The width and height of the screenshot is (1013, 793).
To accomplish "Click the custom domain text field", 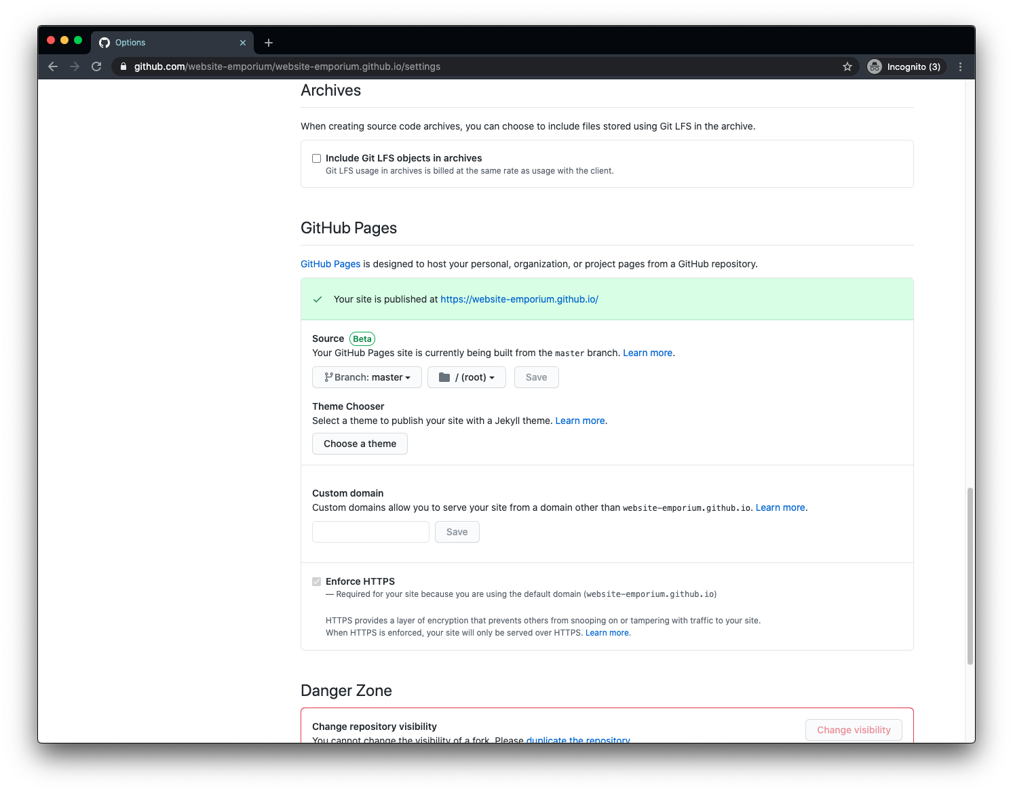I will click(370, 532).
